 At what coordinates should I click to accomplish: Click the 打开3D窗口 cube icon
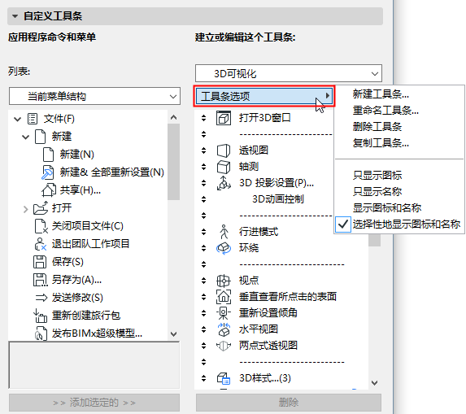tap(224, 118)
